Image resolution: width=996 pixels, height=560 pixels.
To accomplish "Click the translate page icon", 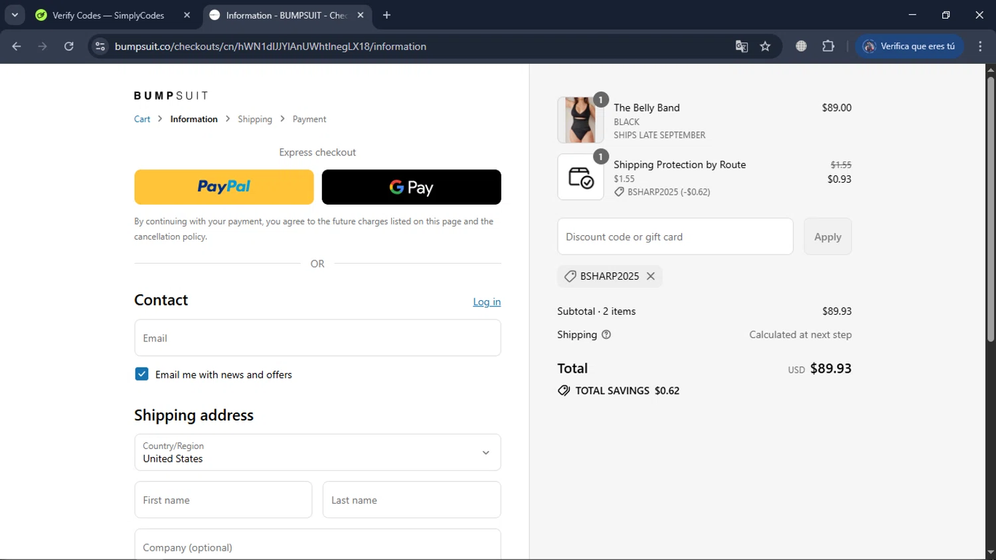I will point(742,47).
